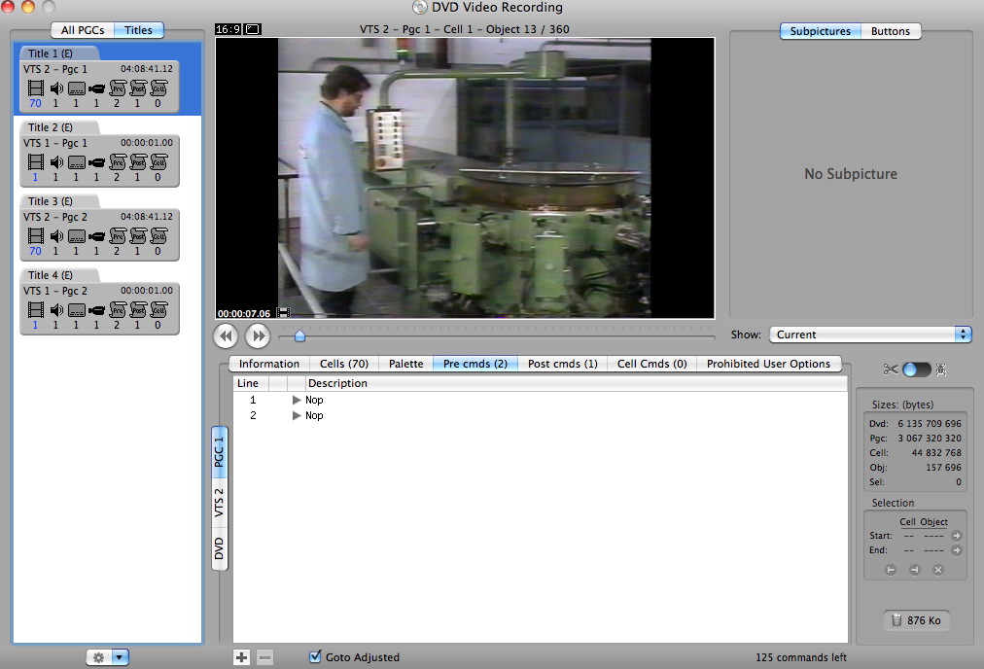This screenshot has height=669, width=984.
Task: Clear the selection with the X button
Action: (938, 570)
